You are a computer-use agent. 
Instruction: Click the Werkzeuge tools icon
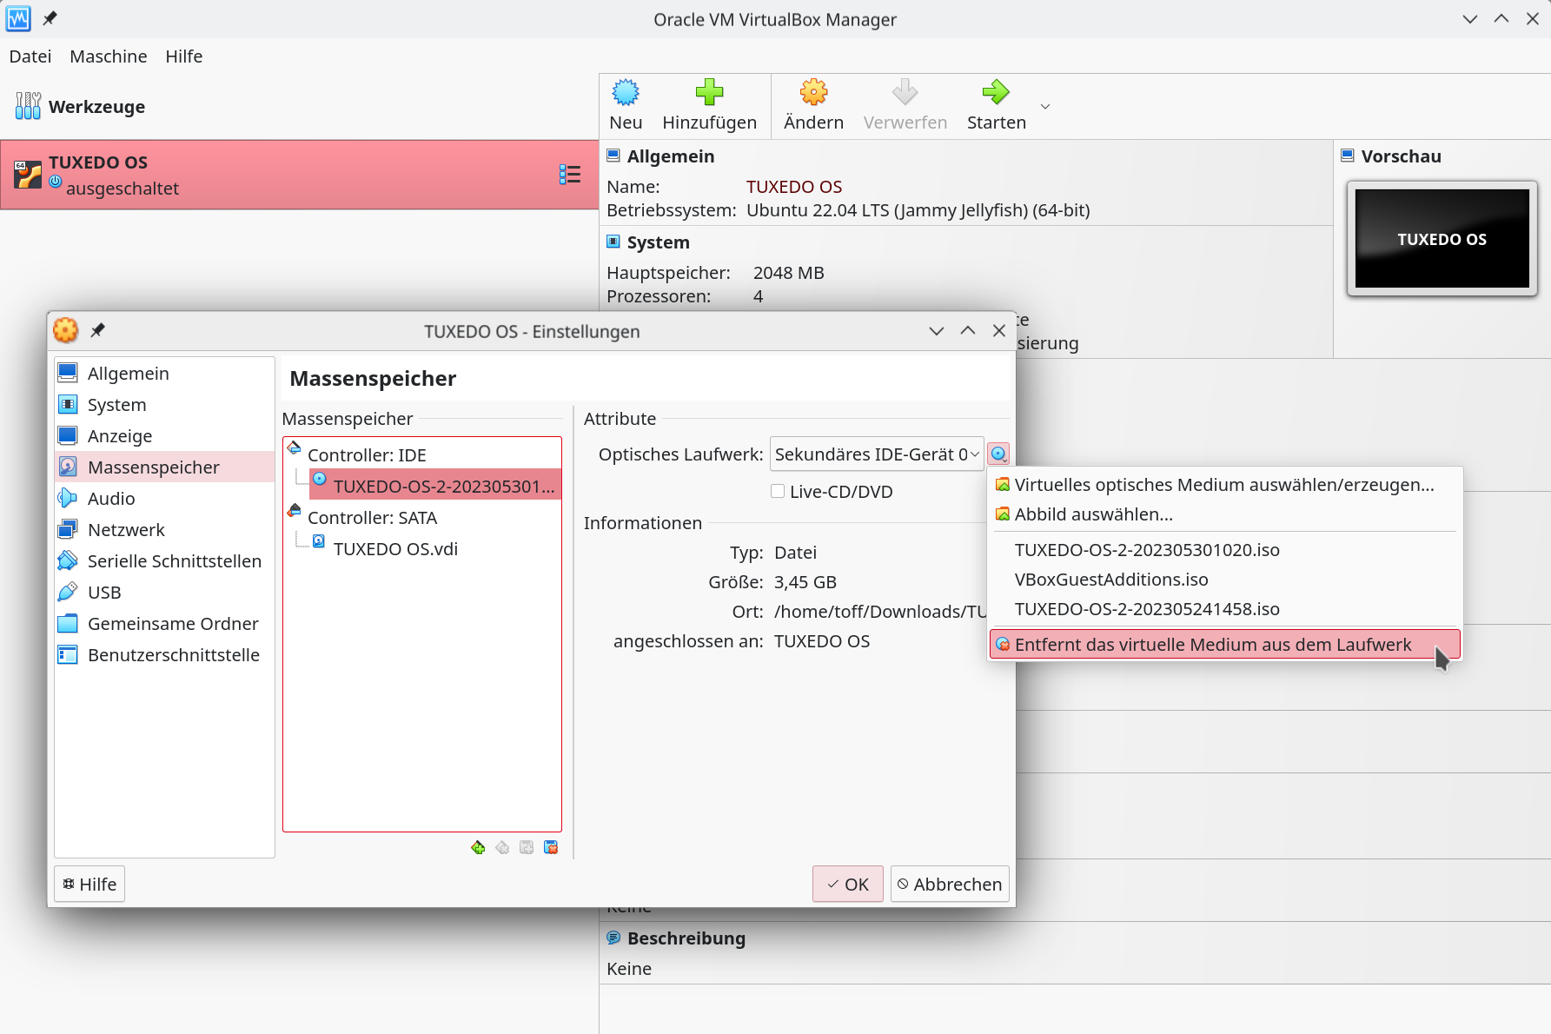(x=28, y=106)
